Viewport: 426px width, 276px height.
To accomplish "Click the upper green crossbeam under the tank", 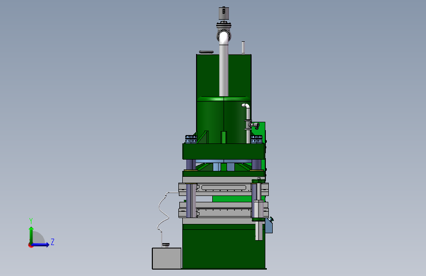I will tap(224, 151).
